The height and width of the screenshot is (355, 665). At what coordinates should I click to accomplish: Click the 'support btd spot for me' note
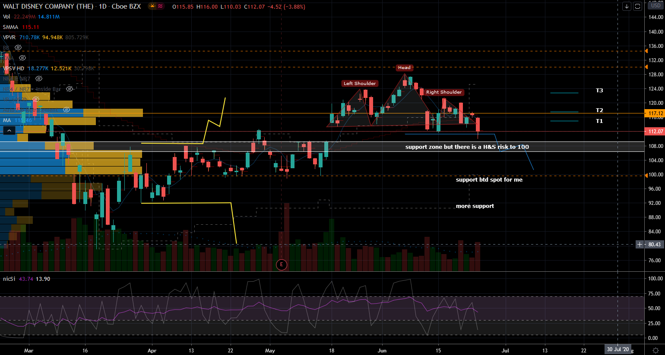tap(489, 180)
